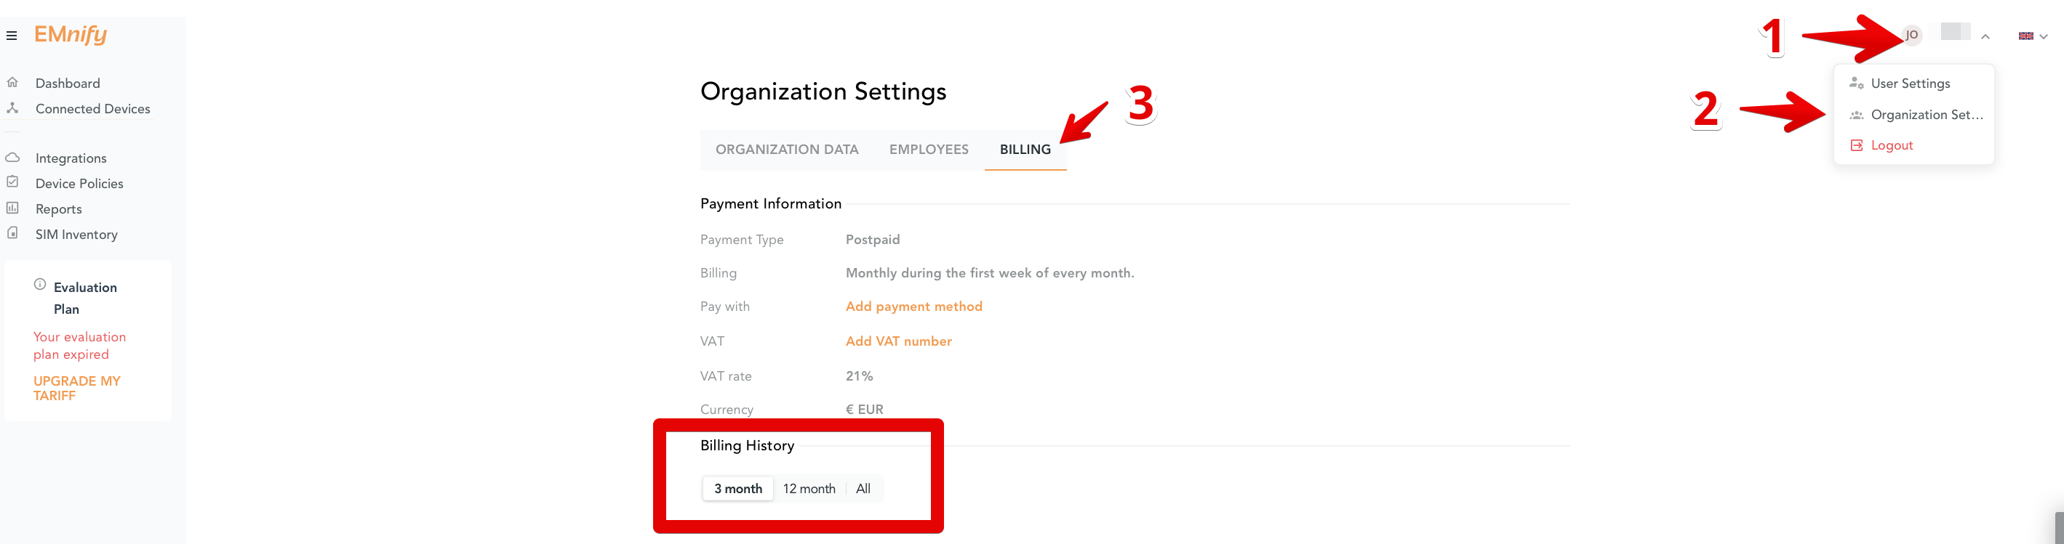Click the Evaluation Plan info icon
Viewport: 2064px width, 544px height.
[x=40, y=285]
